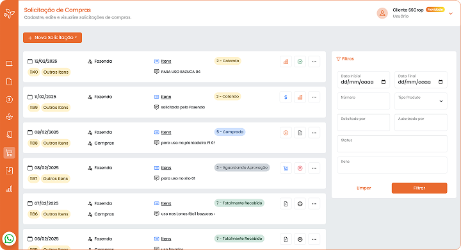Open three-dots menu on 05/02/2025 request row
The width and height of the screenshot is (461, 250).
pos(314,239)
